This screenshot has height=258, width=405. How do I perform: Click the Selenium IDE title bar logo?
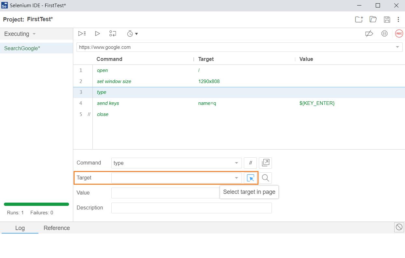pyautogui.click(x=5, y=6)
